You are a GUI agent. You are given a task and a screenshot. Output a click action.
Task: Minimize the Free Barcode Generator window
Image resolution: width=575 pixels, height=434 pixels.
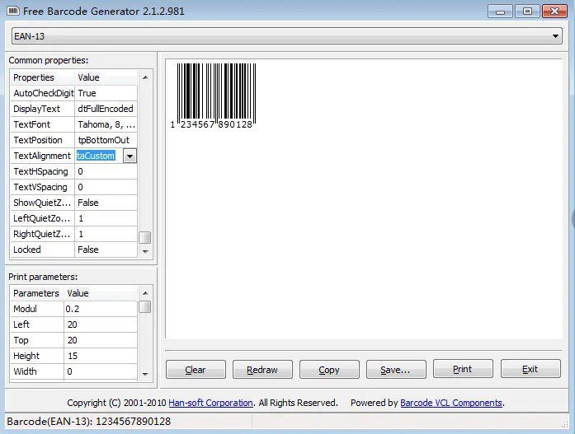click(x=500, y=12)
